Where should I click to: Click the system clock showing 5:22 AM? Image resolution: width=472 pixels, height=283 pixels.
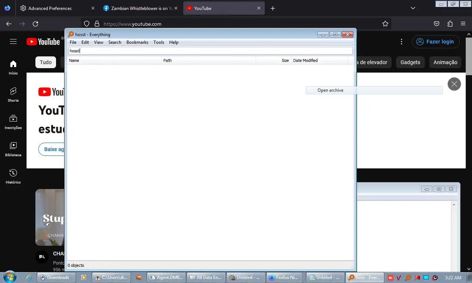coord(453,277)
